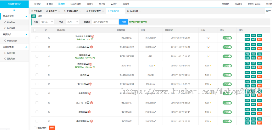Click the 沙盘 button for row ID 21
The width and height of the screenshot is (272, 130).
tap(247, 67)
